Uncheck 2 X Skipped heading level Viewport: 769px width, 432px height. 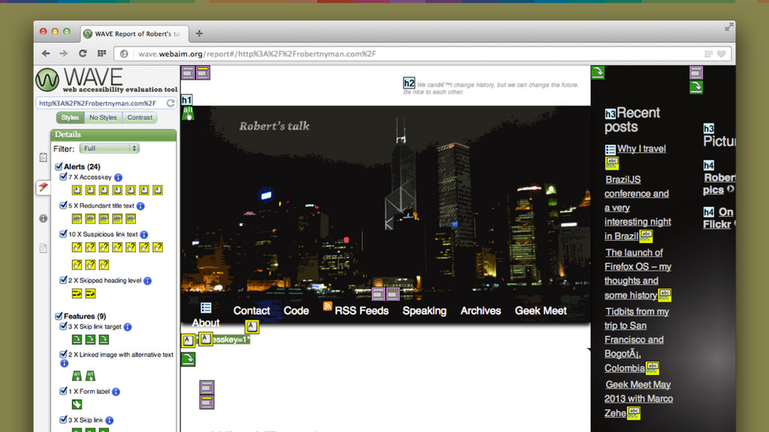coord(63,280)
